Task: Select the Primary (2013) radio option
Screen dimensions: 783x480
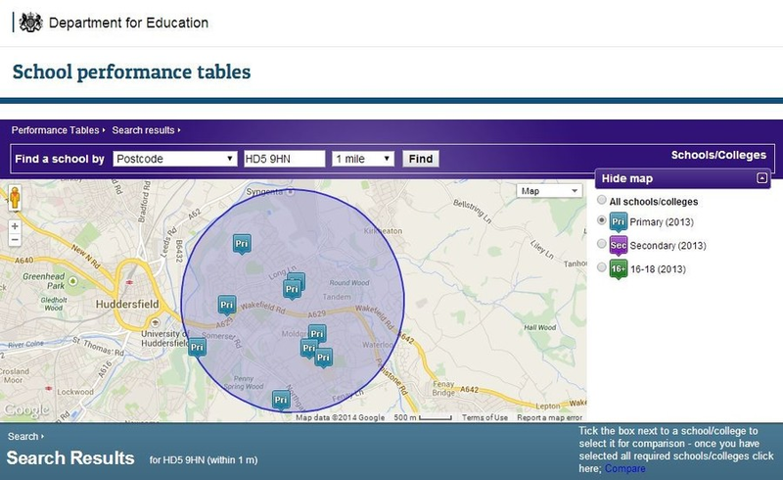Action: 602,221
